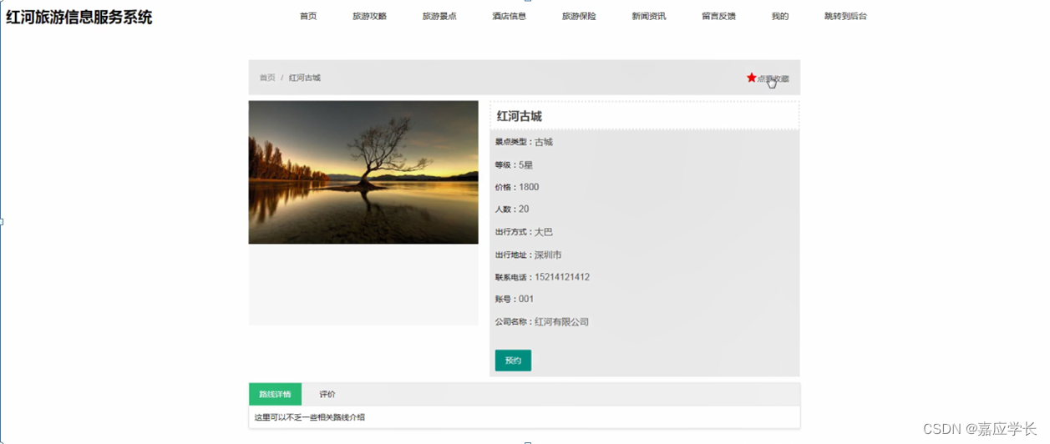This screenshot has height=444, width=1050.
Task: Select 旅游保险 in navigation bar
Action: click(579, 16)
